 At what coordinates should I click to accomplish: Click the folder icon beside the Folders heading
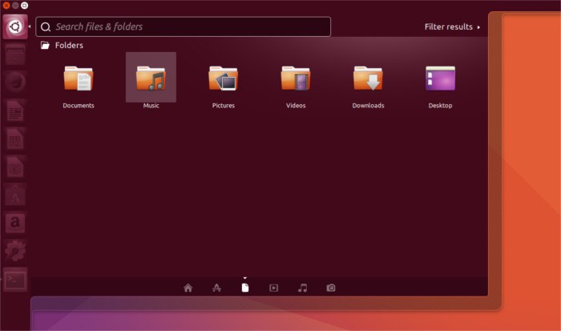(45, 46)
